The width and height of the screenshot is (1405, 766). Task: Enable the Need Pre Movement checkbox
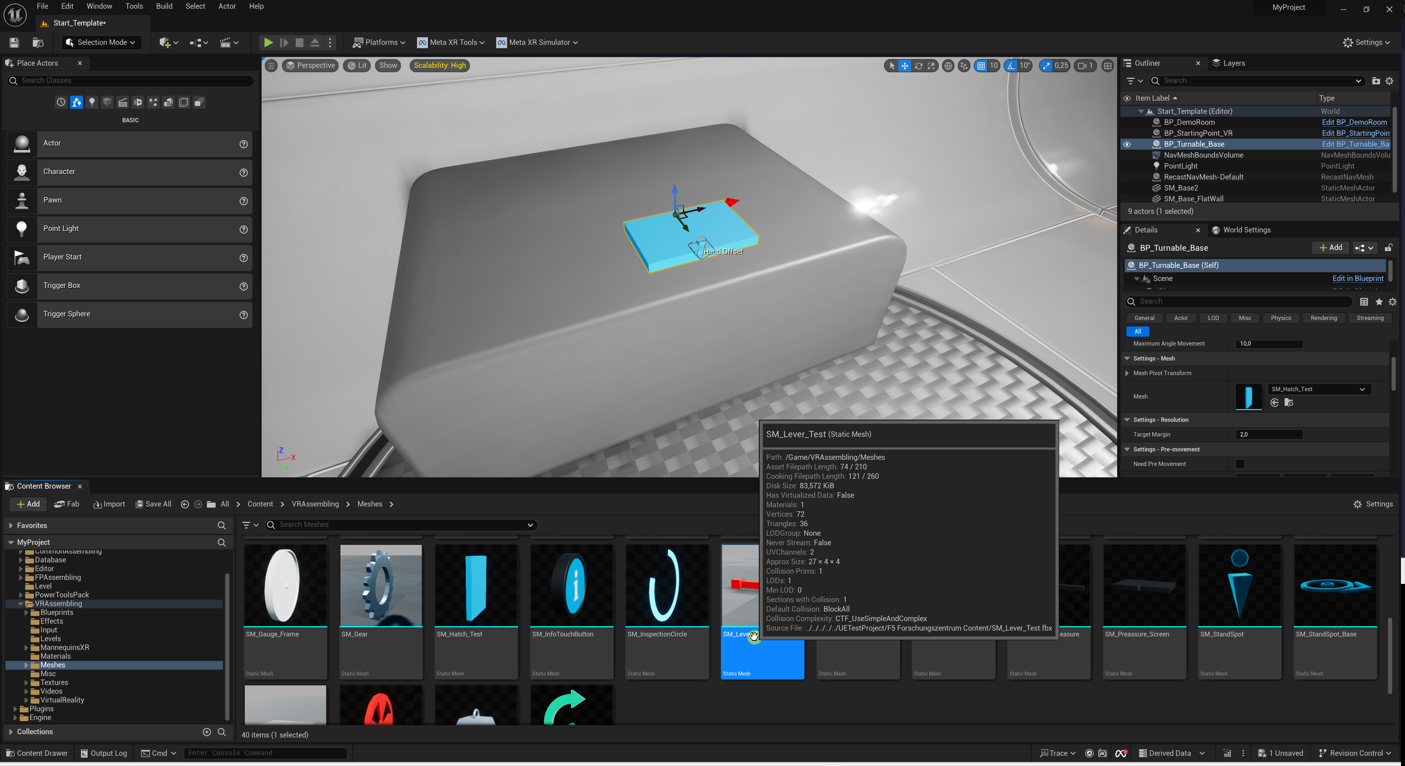click(x=1240, y=464)
